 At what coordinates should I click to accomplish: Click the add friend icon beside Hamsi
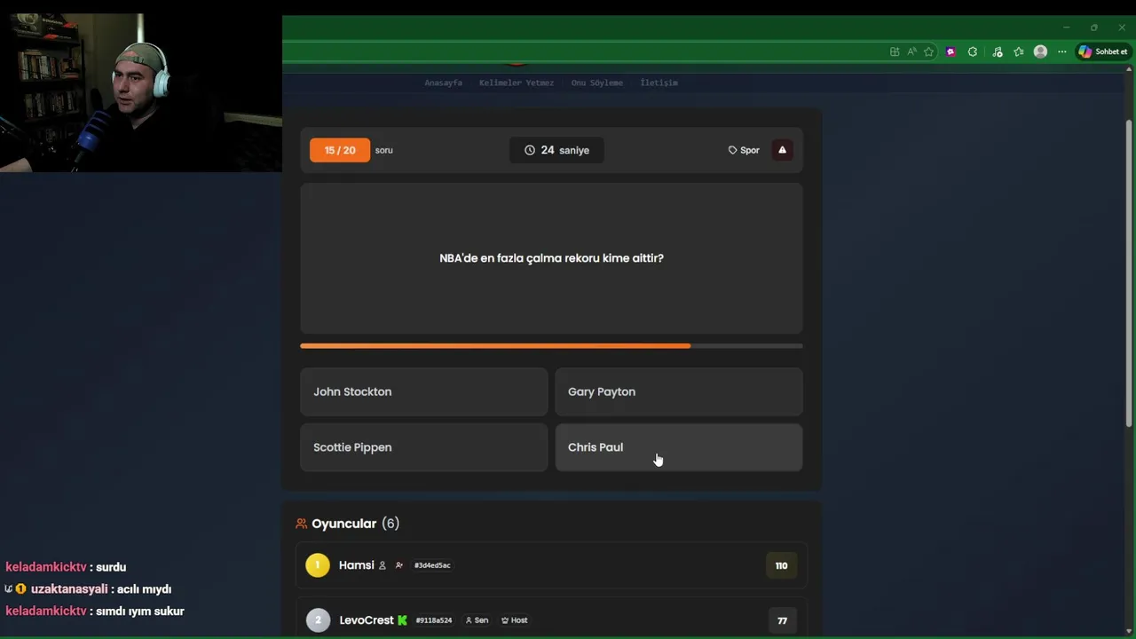point(399,565)
